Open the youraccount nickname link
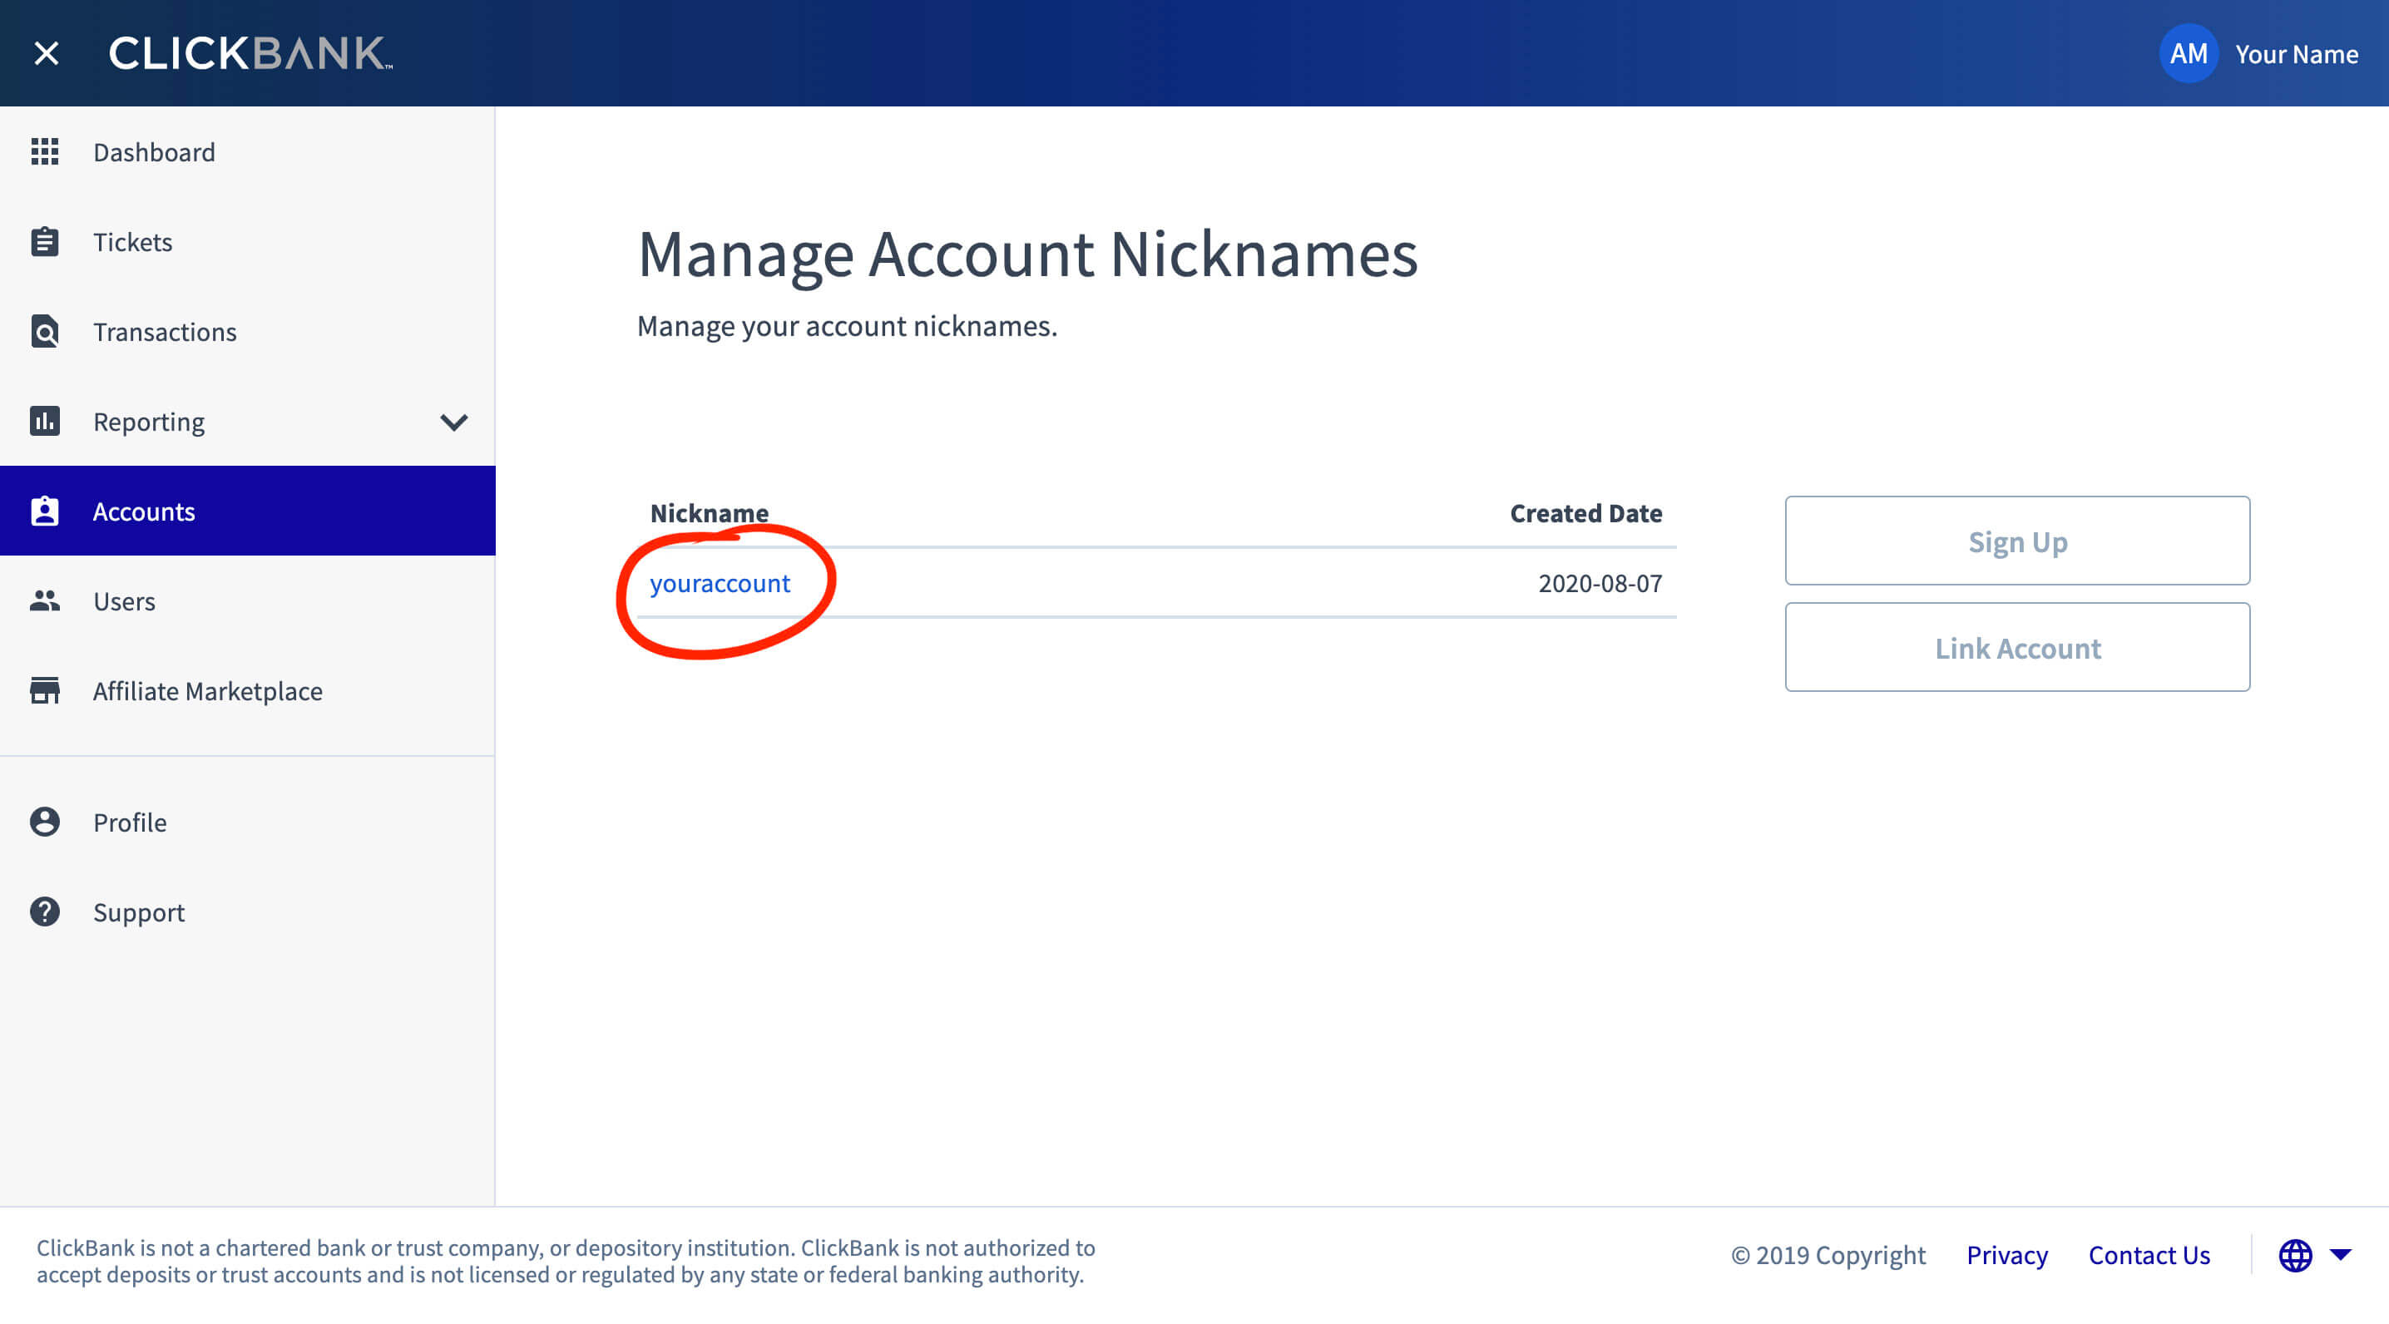 click(x=720, y=583)
